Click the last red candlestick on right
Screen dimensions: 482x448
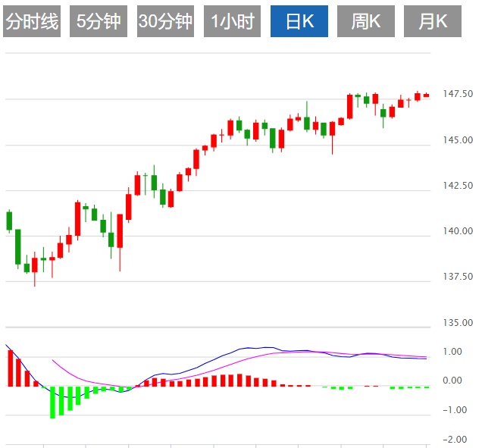[x=426, y=96]
